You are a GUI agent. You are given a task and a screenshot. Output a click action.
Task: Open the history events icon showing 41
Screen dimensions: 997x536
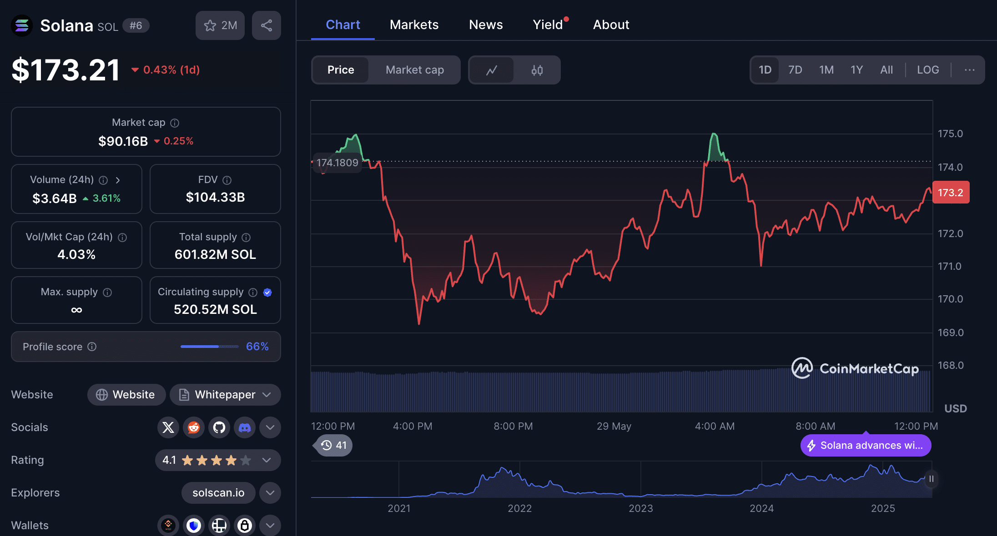pyautogui.click(x=333, y=445)
